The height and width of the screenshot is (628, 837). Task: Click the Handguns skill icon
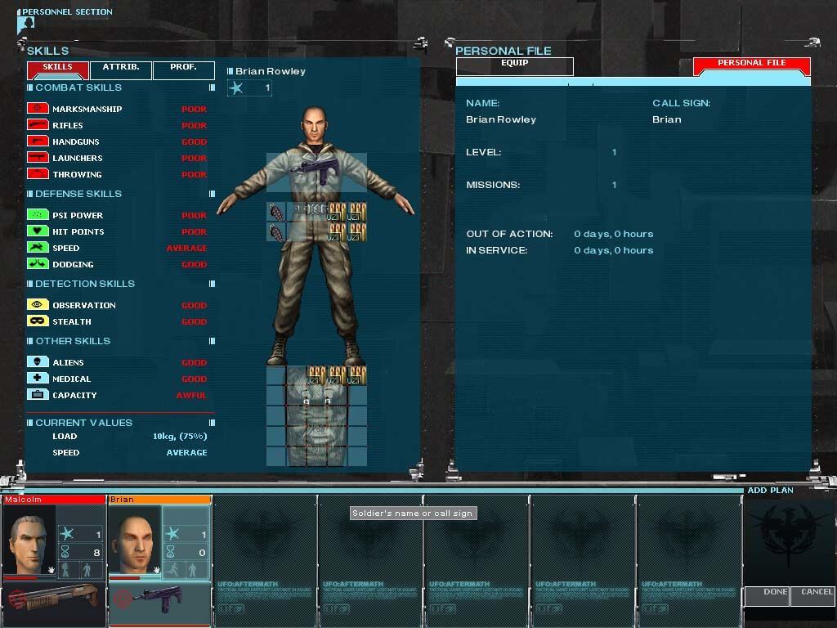[x=38, y=141]
